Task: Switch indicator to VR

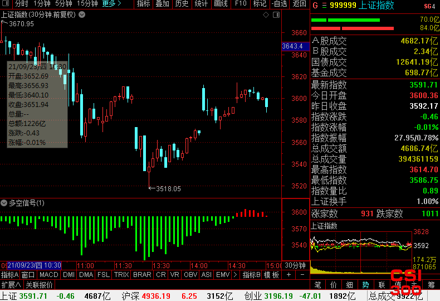Action: point(174,275)
